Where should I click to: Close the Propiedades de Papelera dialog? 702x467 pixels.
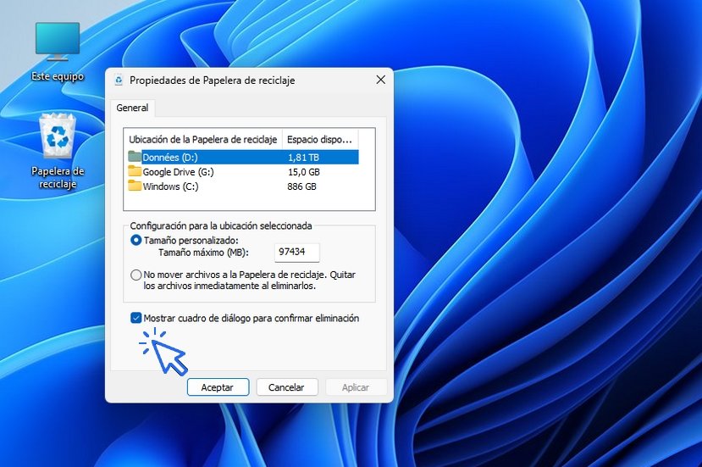[380, 80]
